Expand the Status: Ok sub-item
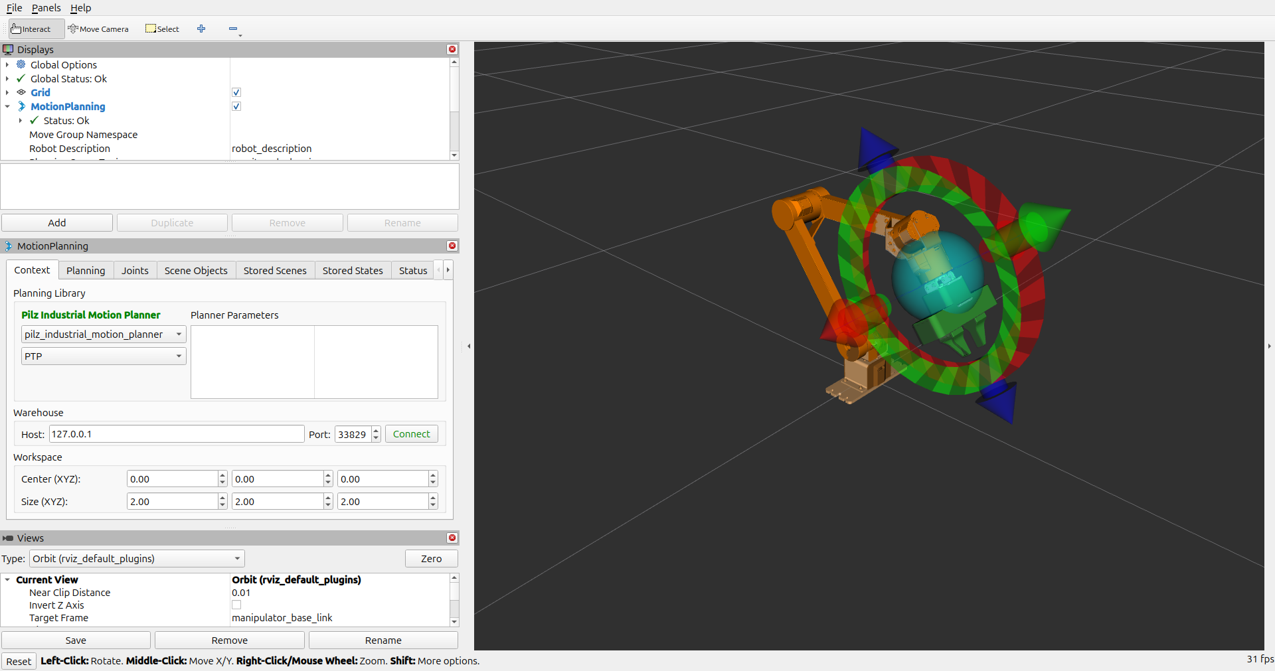Image resolution: width=1275 pixels, height=671 pixels. [21, 120]
